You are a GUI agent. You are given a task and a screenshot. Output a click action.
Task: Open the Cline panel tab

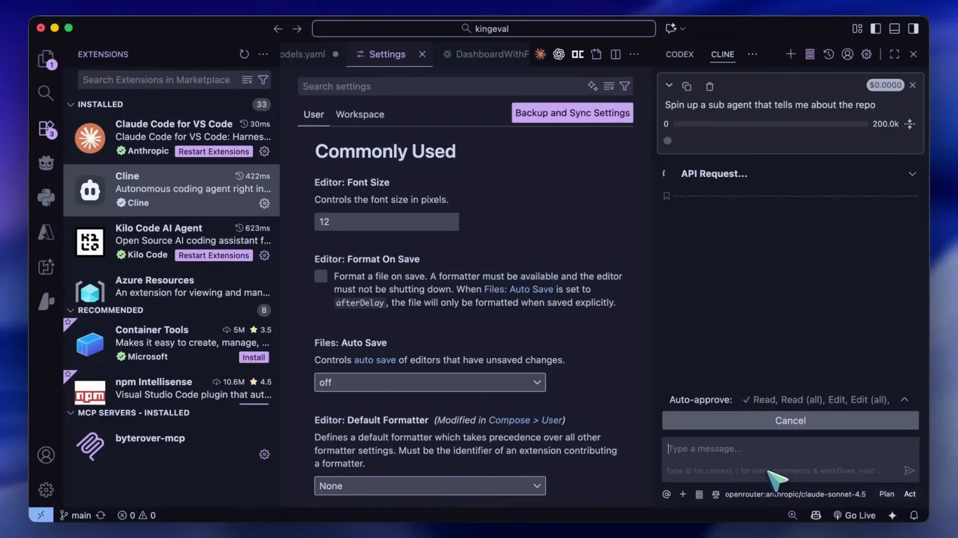723,54
